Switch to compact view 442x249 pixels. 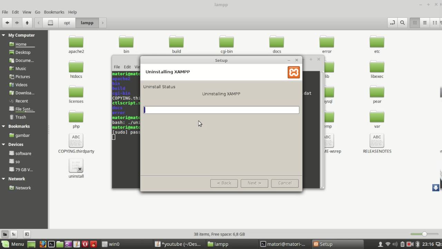click(x=435, y=23)
